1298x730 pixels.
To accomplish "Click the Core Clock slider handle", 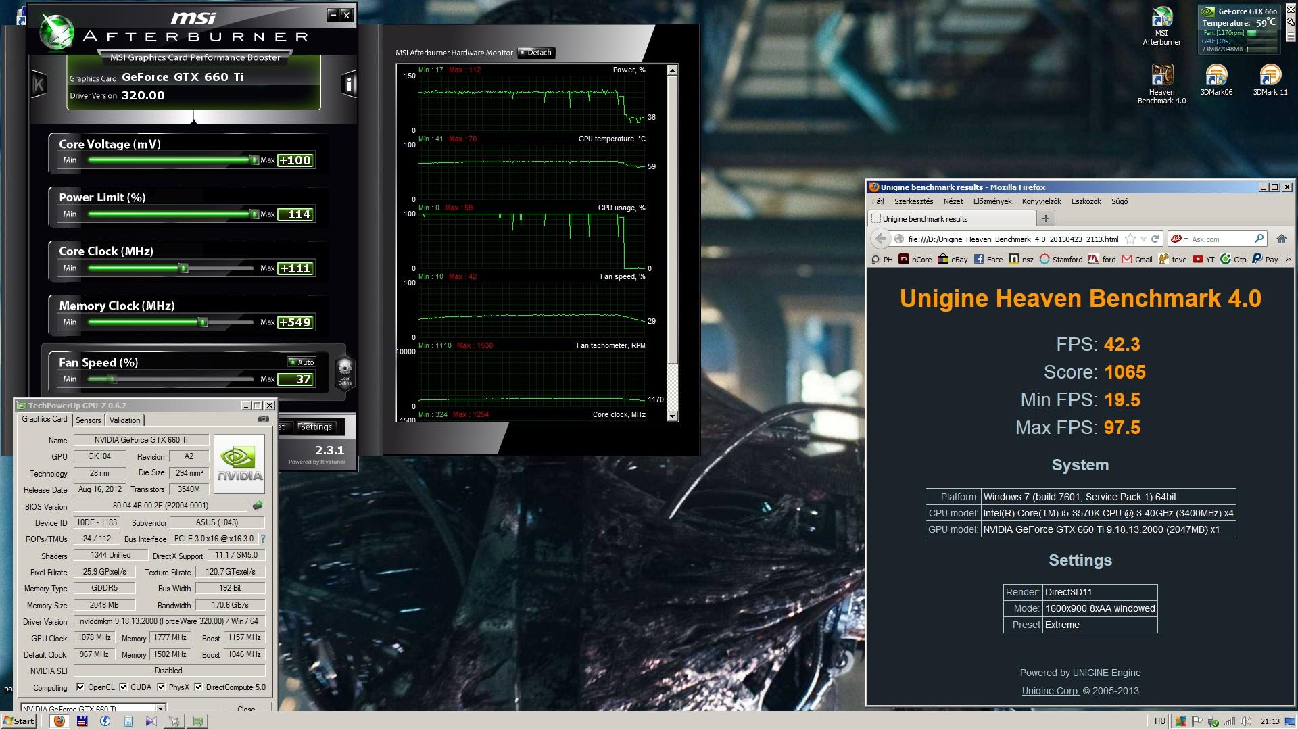I will coord(183,268).
